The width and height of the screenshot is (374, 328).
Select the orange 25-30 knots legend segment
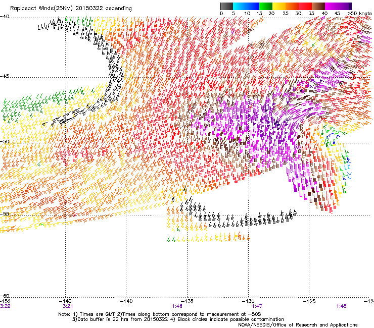tap(292, 6)
